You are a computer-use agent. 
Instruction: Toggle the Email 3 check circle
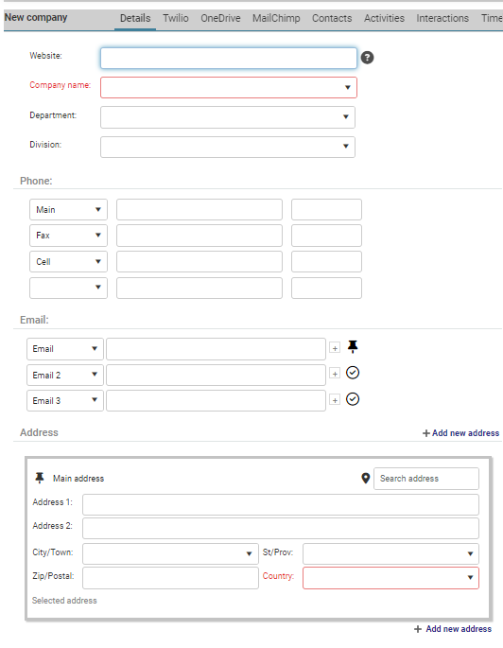click(353, 399)
